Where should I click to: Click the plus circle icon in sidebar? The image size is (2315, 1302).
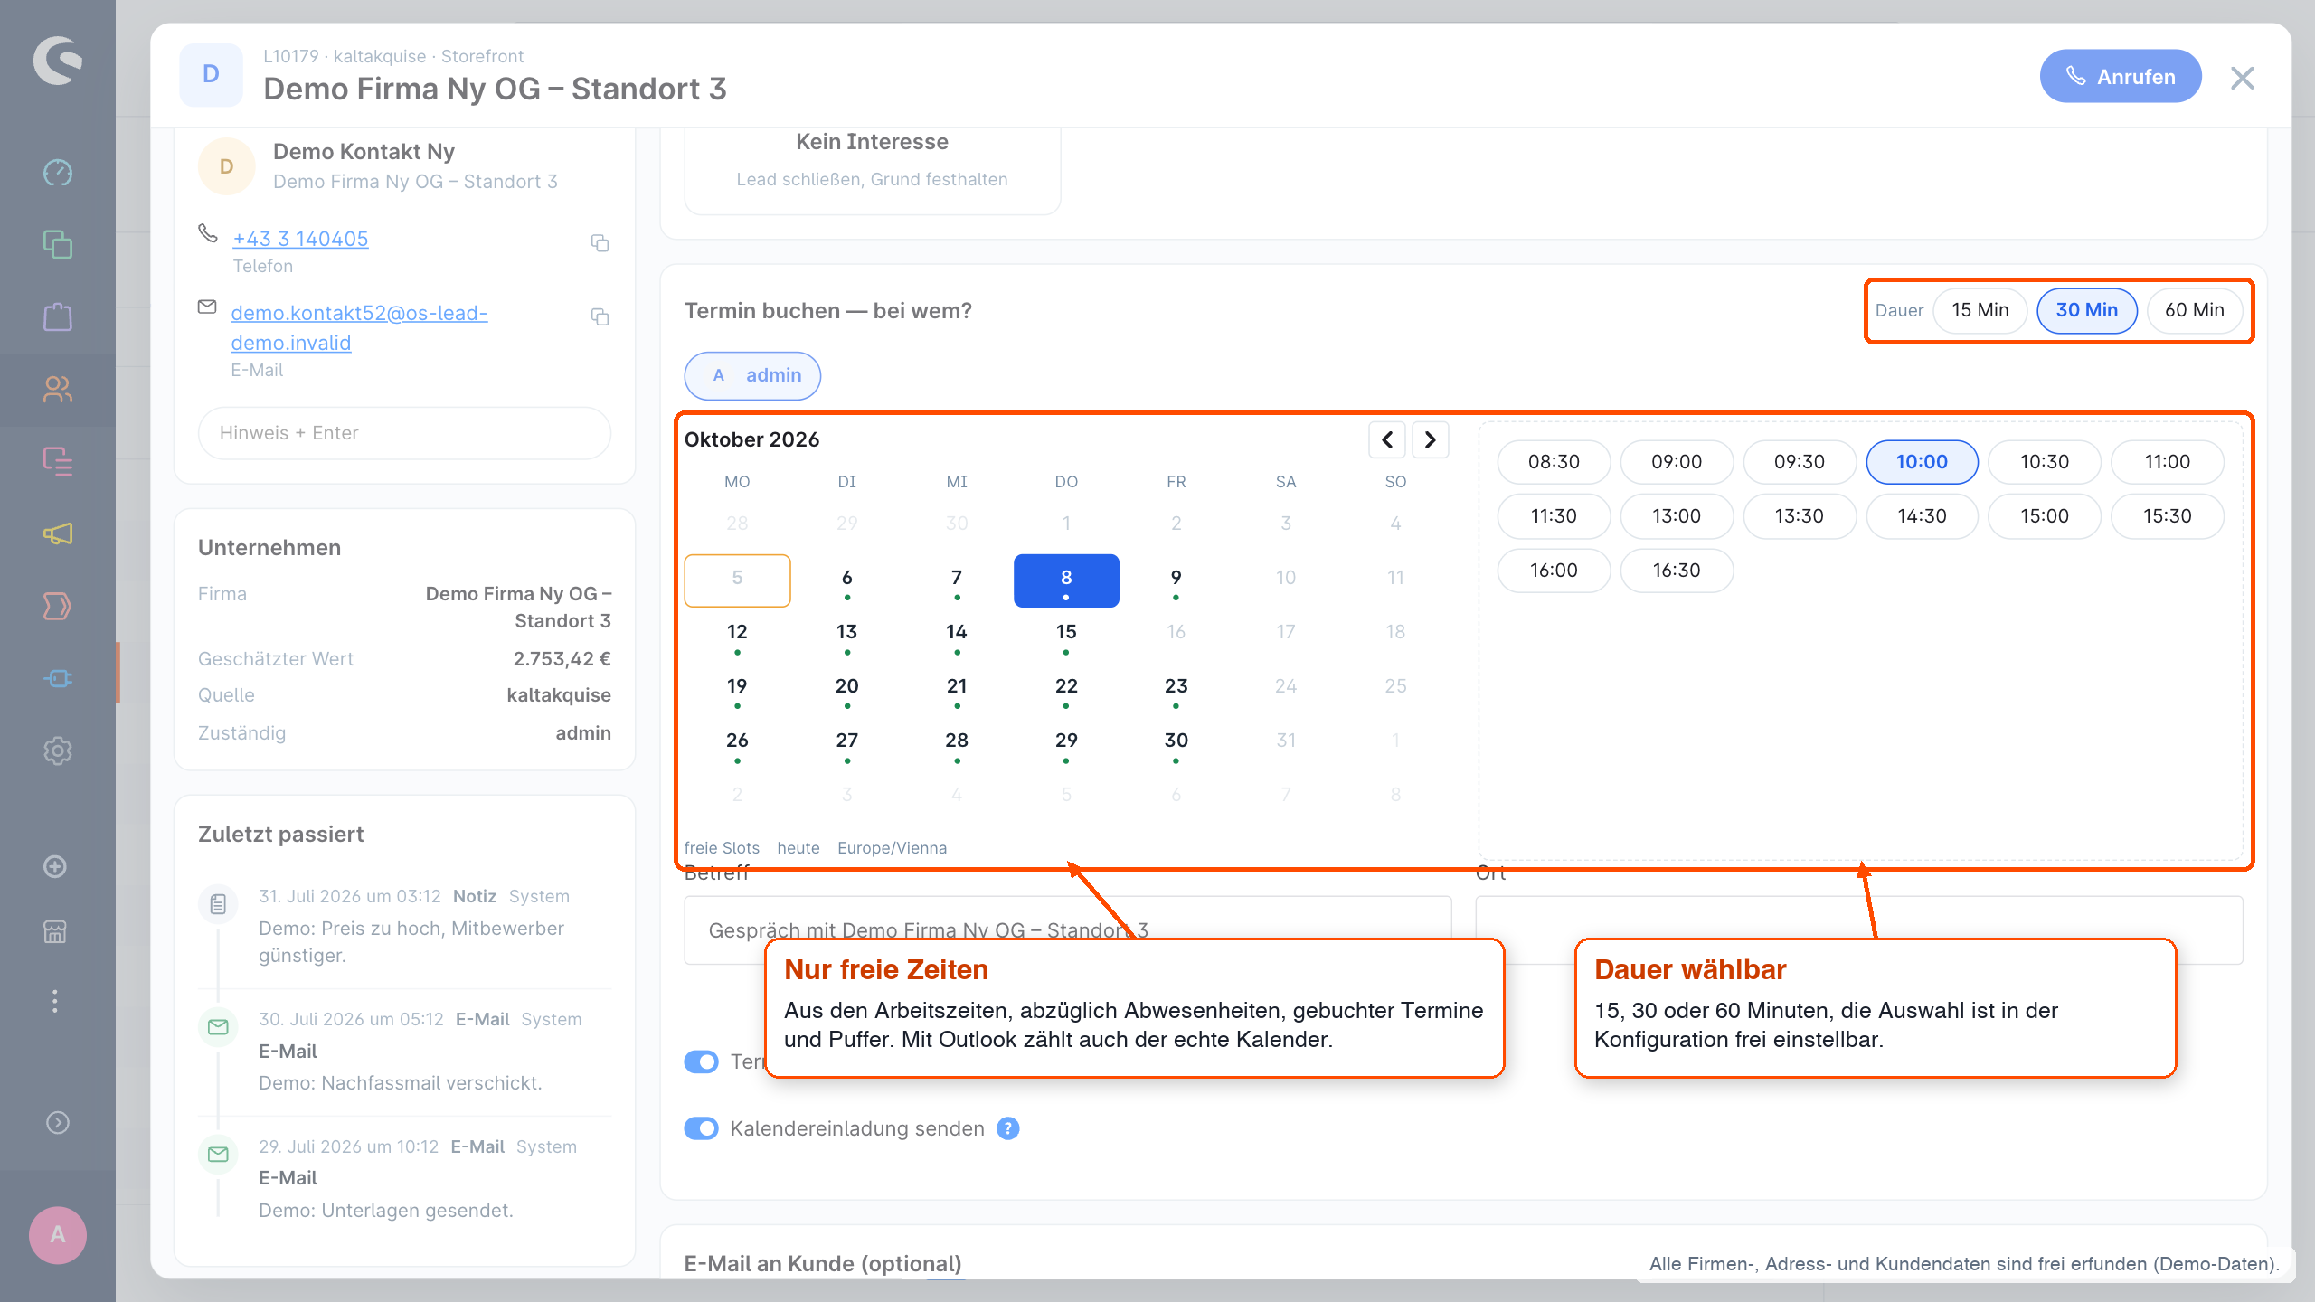click(x=55, y=866)
